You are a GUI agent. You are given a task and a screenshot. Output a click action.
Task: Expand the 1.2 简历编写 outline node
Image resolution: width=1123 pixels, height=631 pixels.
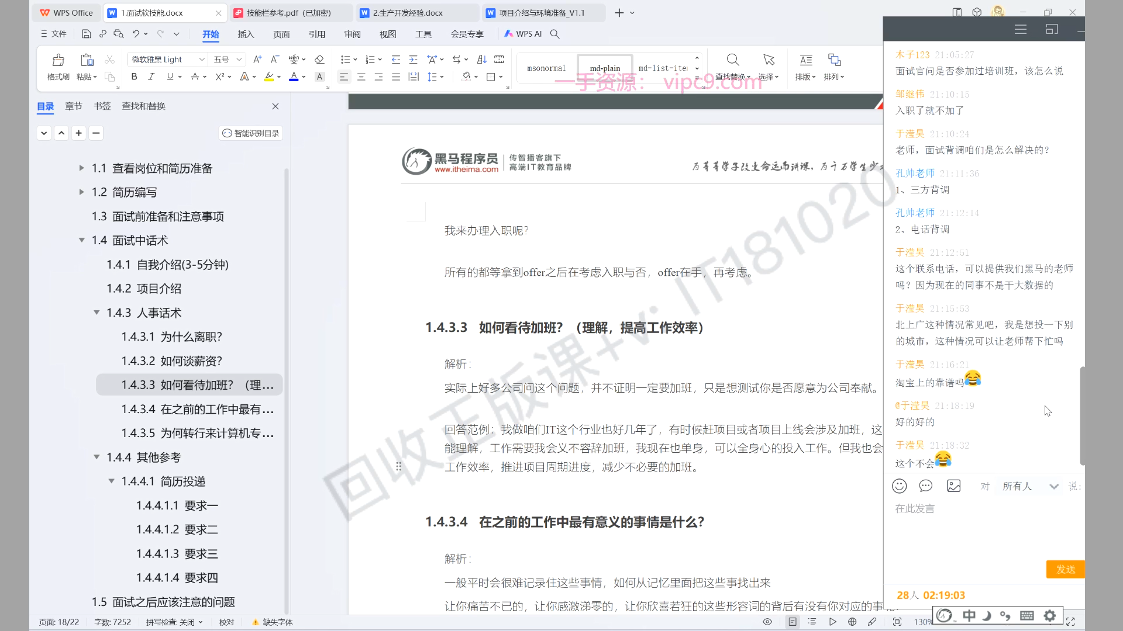pyautogui.click(x=82, y=192)
